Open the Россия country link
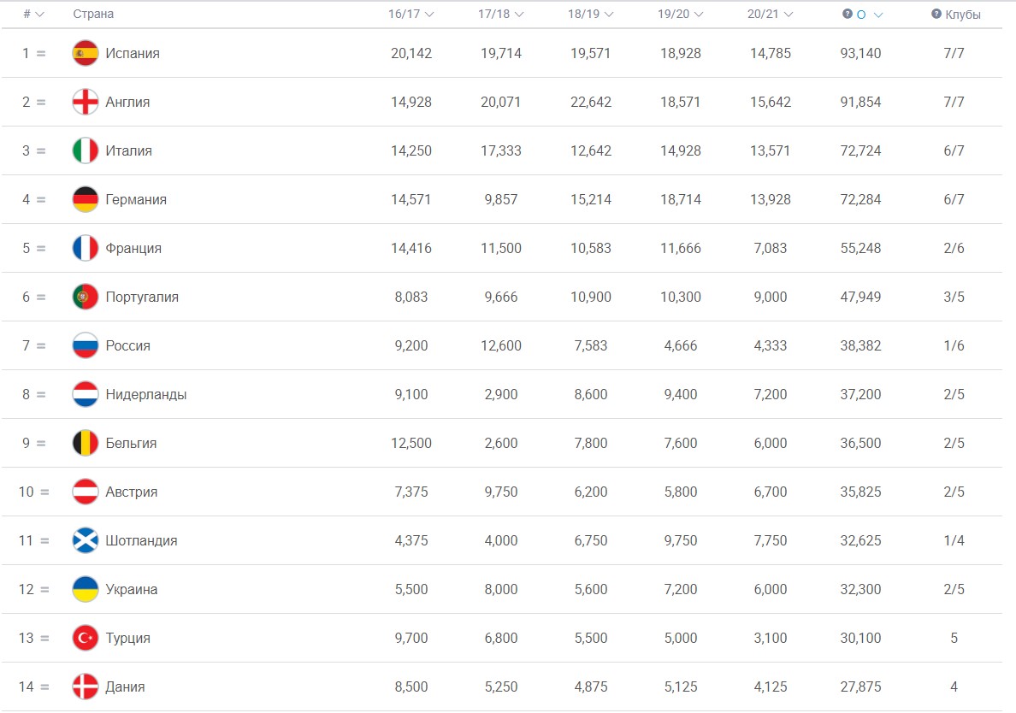The image size is (1016, 713). (x=127, y=345)
